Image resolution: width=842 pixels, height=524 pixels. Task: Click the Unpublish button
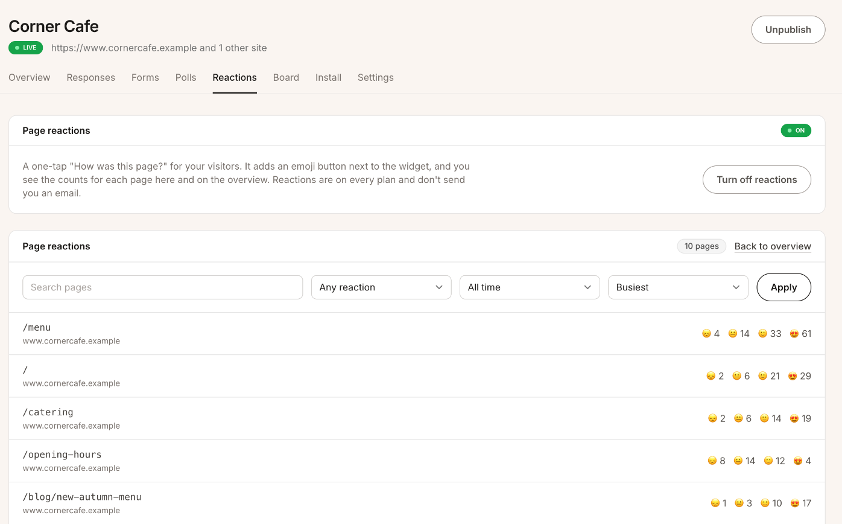788,30
